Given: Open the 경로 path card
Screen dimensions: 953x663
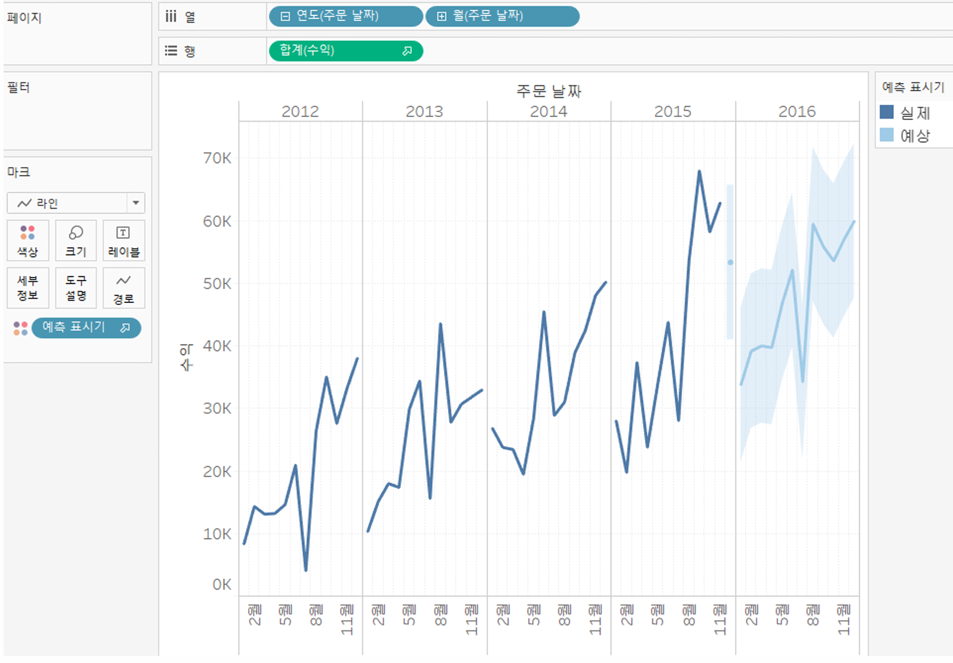Looking at the screenshot, I should tap(123, 288).
